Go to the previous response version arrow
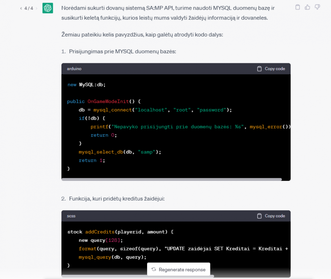 point(21,8)
